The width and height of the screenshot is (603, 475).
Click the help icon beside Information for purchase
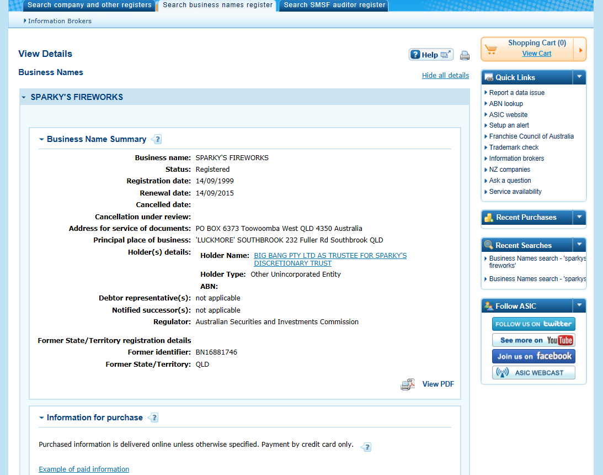153,418
